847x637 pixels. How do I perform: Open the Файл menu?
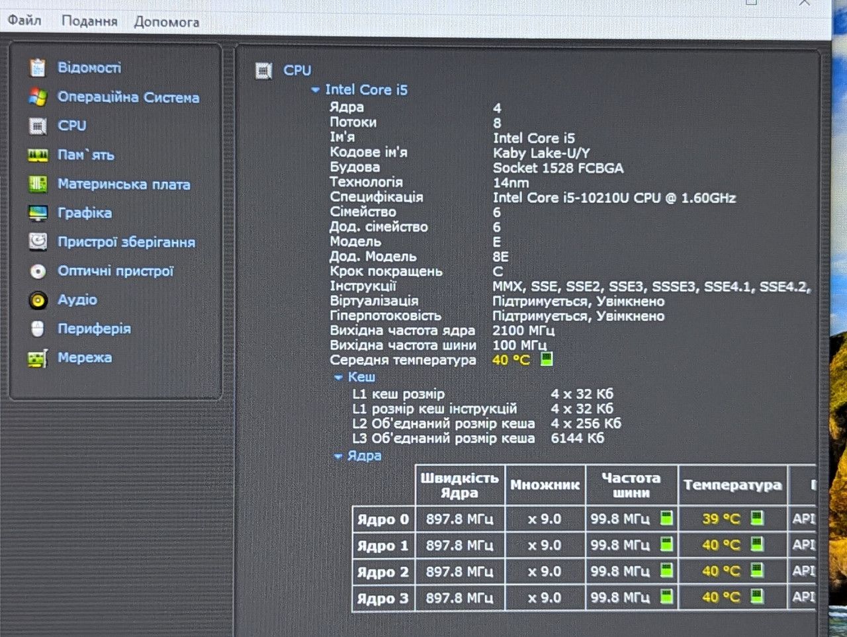pyautogui.click(x=24, y=20)
